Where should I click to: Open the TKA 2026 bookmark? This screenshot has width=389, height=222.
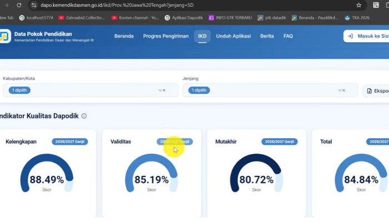[x=357, y=18]
